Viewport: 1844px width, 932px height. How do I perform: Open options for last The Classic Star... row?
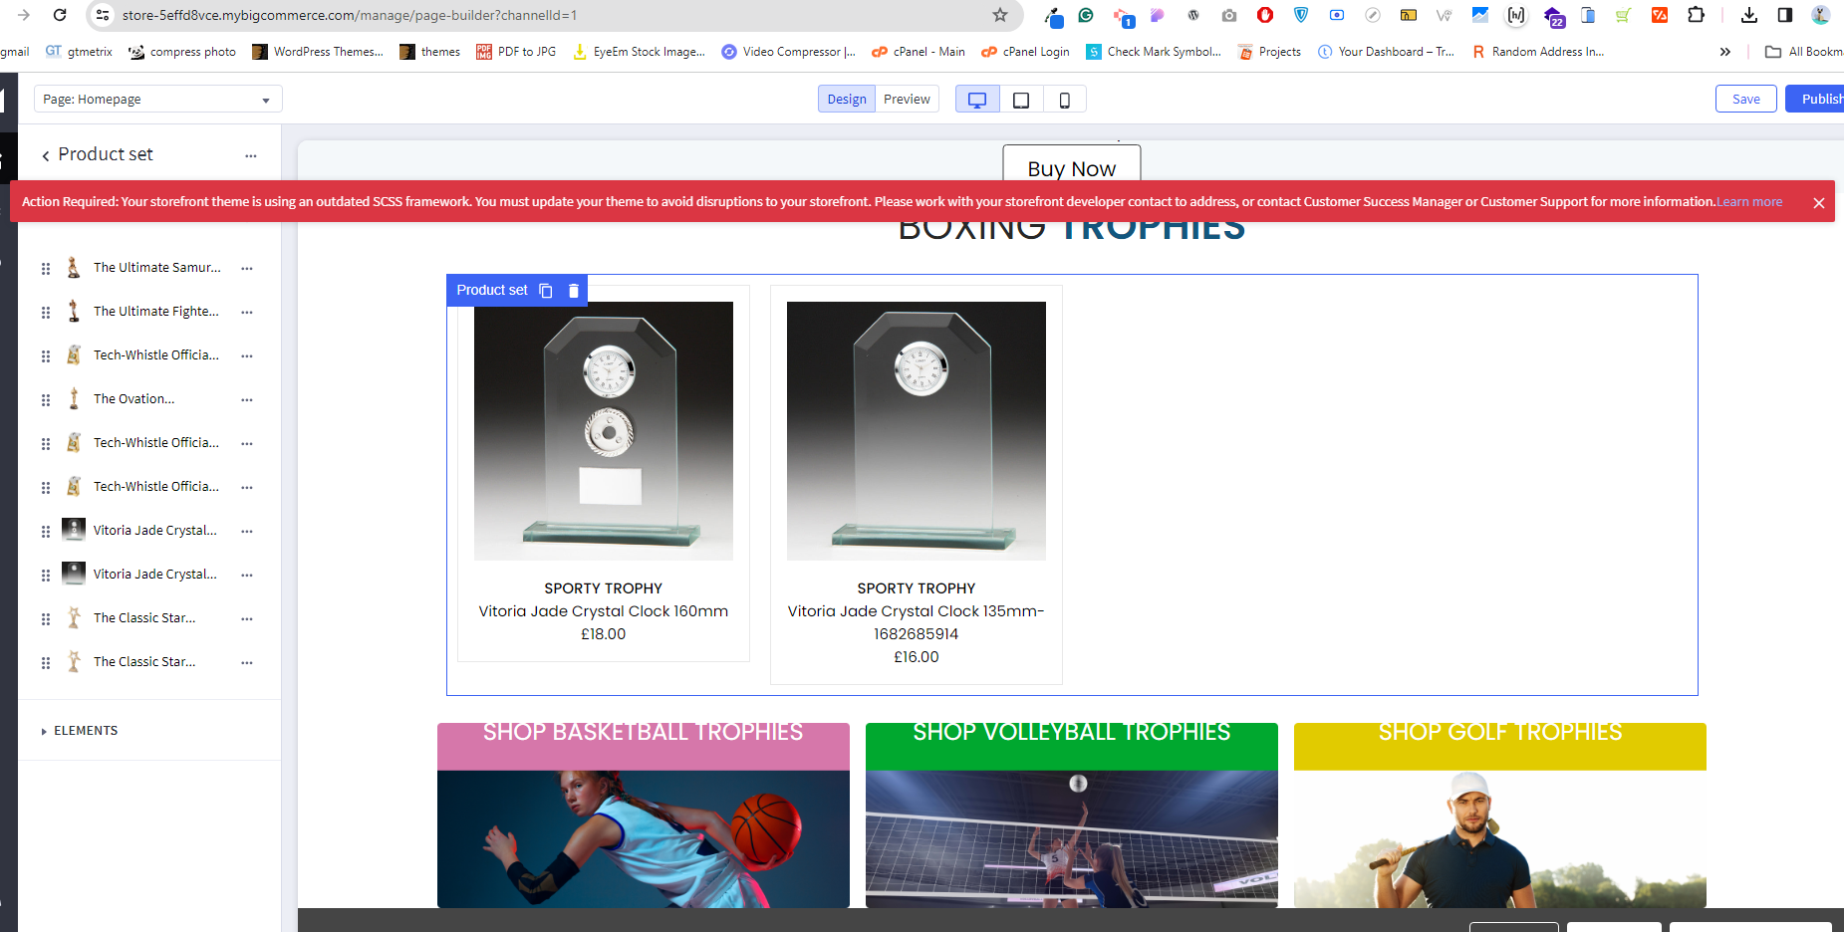point(247,662)
